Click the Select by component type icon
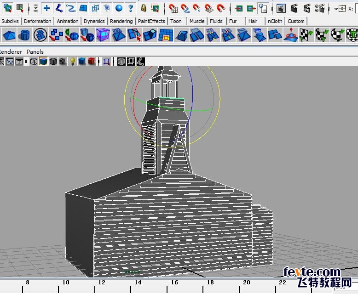The image size is (358, 294). tap(20, 8)
